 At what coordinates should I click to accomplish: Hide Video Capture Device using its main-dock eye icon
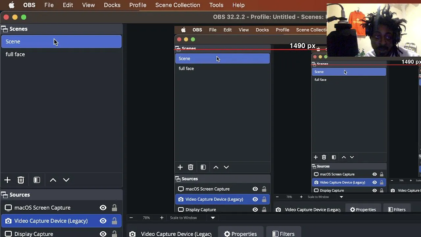coord(103,221)
